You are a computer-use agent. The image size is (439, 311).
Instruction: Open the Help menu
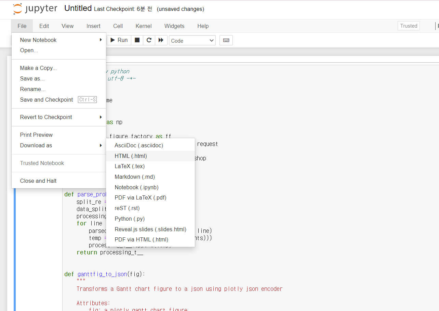(203, 26)
